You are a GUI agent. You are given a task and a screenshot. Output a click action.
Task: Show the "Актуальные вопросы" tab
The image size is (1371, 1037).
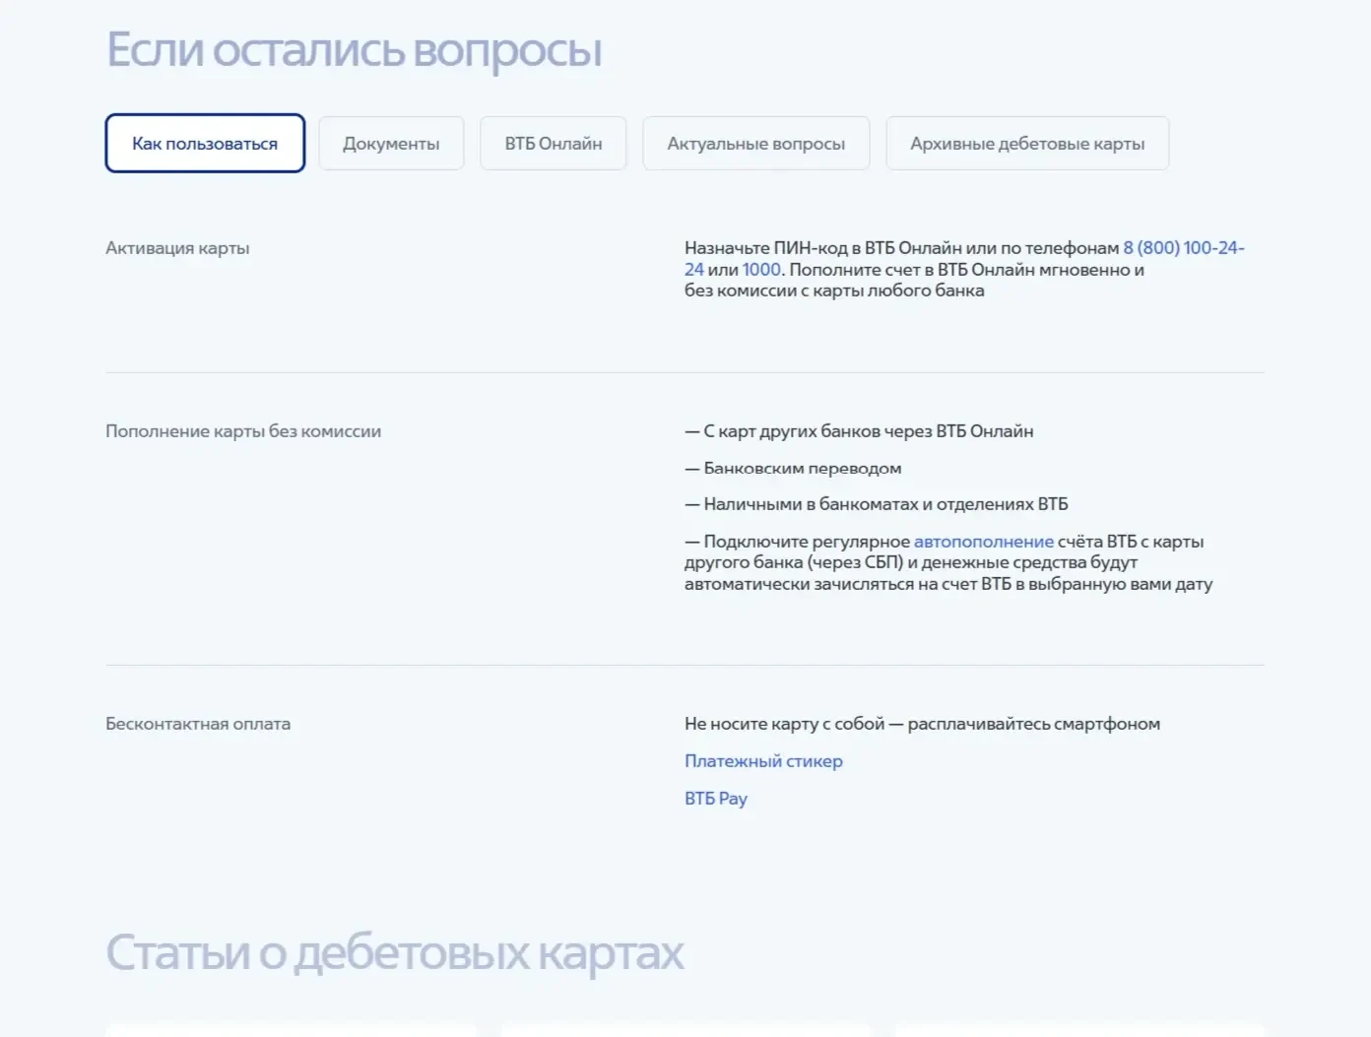point(756,144)
